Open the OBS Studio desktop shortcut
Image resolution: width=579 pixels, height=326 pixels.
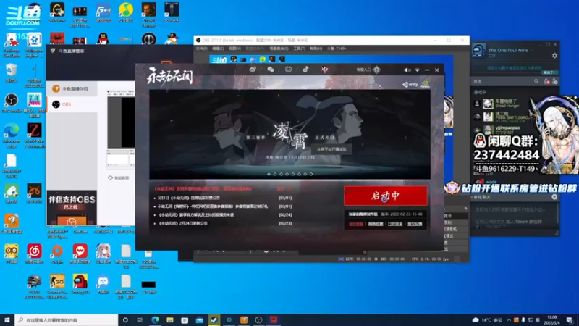12,103
